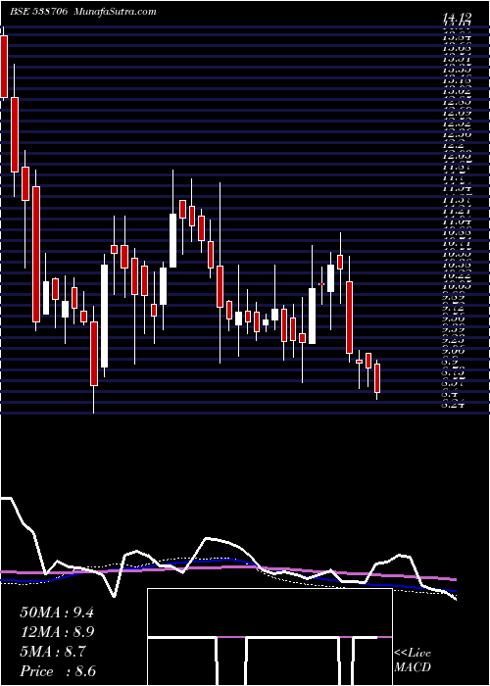Click the 10.22 price axis label
Viewport: 490px width, 686px height.
click(x=459, y=276)
